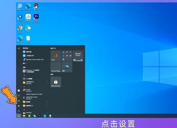Open File Explorer from the taskbar
Image resolution: width=177 pixels, height=128 pixels.
tap(24, 116)
